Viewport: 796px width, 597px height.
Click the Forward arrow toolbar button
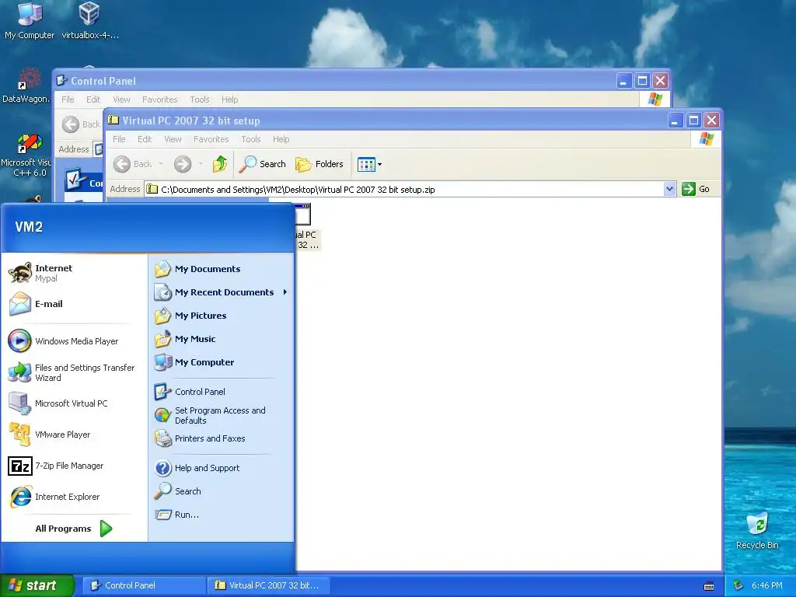pos(183,164)
